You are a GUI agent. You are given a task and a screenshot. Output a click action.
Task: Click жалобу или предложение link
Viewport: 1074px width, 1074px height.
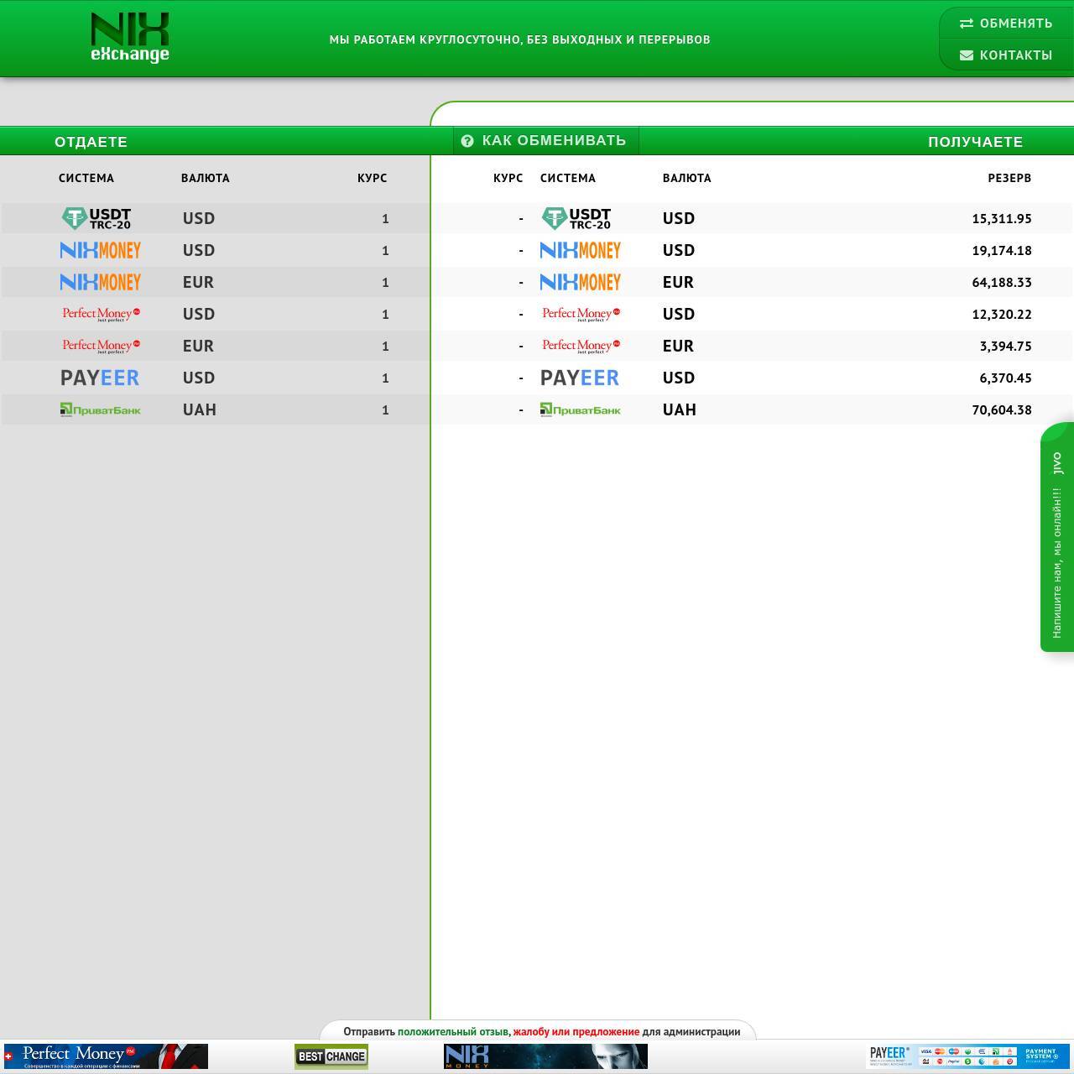coord(576,1032)
